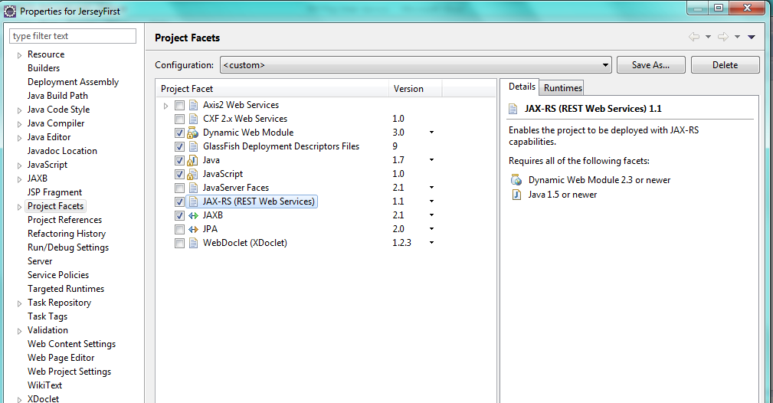The height and width of the screenshot is (403, 773).
Task: Click the JavaScript facet icon
Action: (193, 174)
